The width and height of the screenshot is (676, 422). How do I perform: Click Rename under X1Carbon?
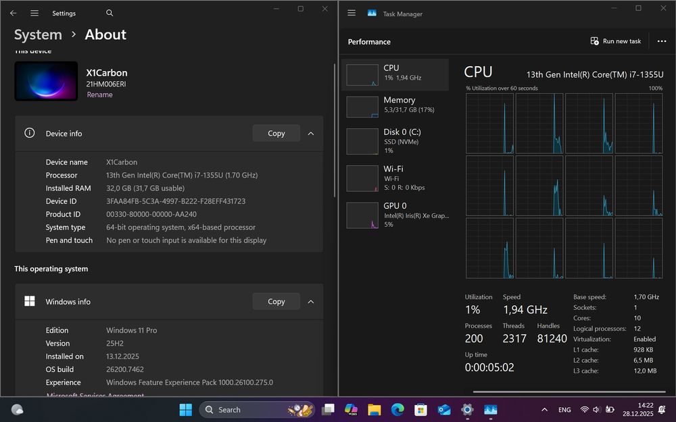[99, 95]
